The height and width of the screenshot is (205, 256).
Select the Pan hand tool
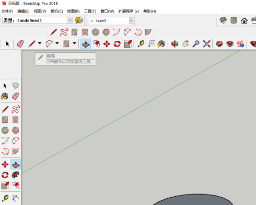coord(185,44)
